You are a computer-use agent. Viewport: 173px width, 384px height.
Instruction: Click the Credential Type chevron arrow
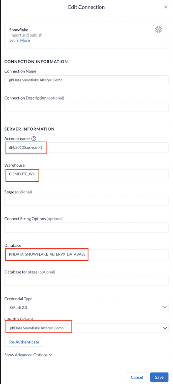pyautogui.click(x=165, y=307)
